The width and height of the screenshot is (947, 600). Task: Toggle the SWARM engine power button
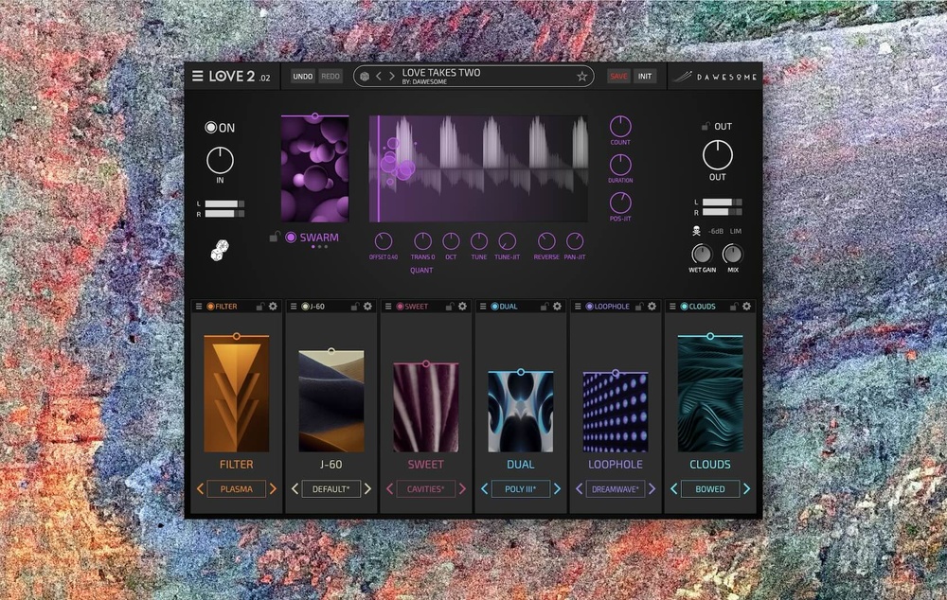coord(291,238)
